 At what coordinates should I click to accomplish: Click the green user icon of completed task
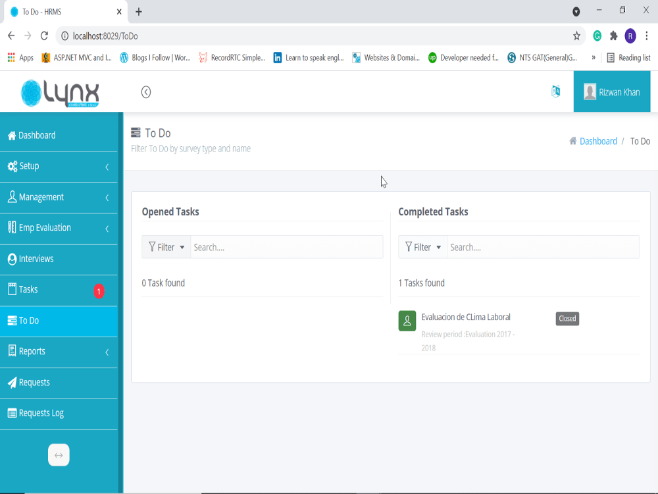click(x=407, y=321)
